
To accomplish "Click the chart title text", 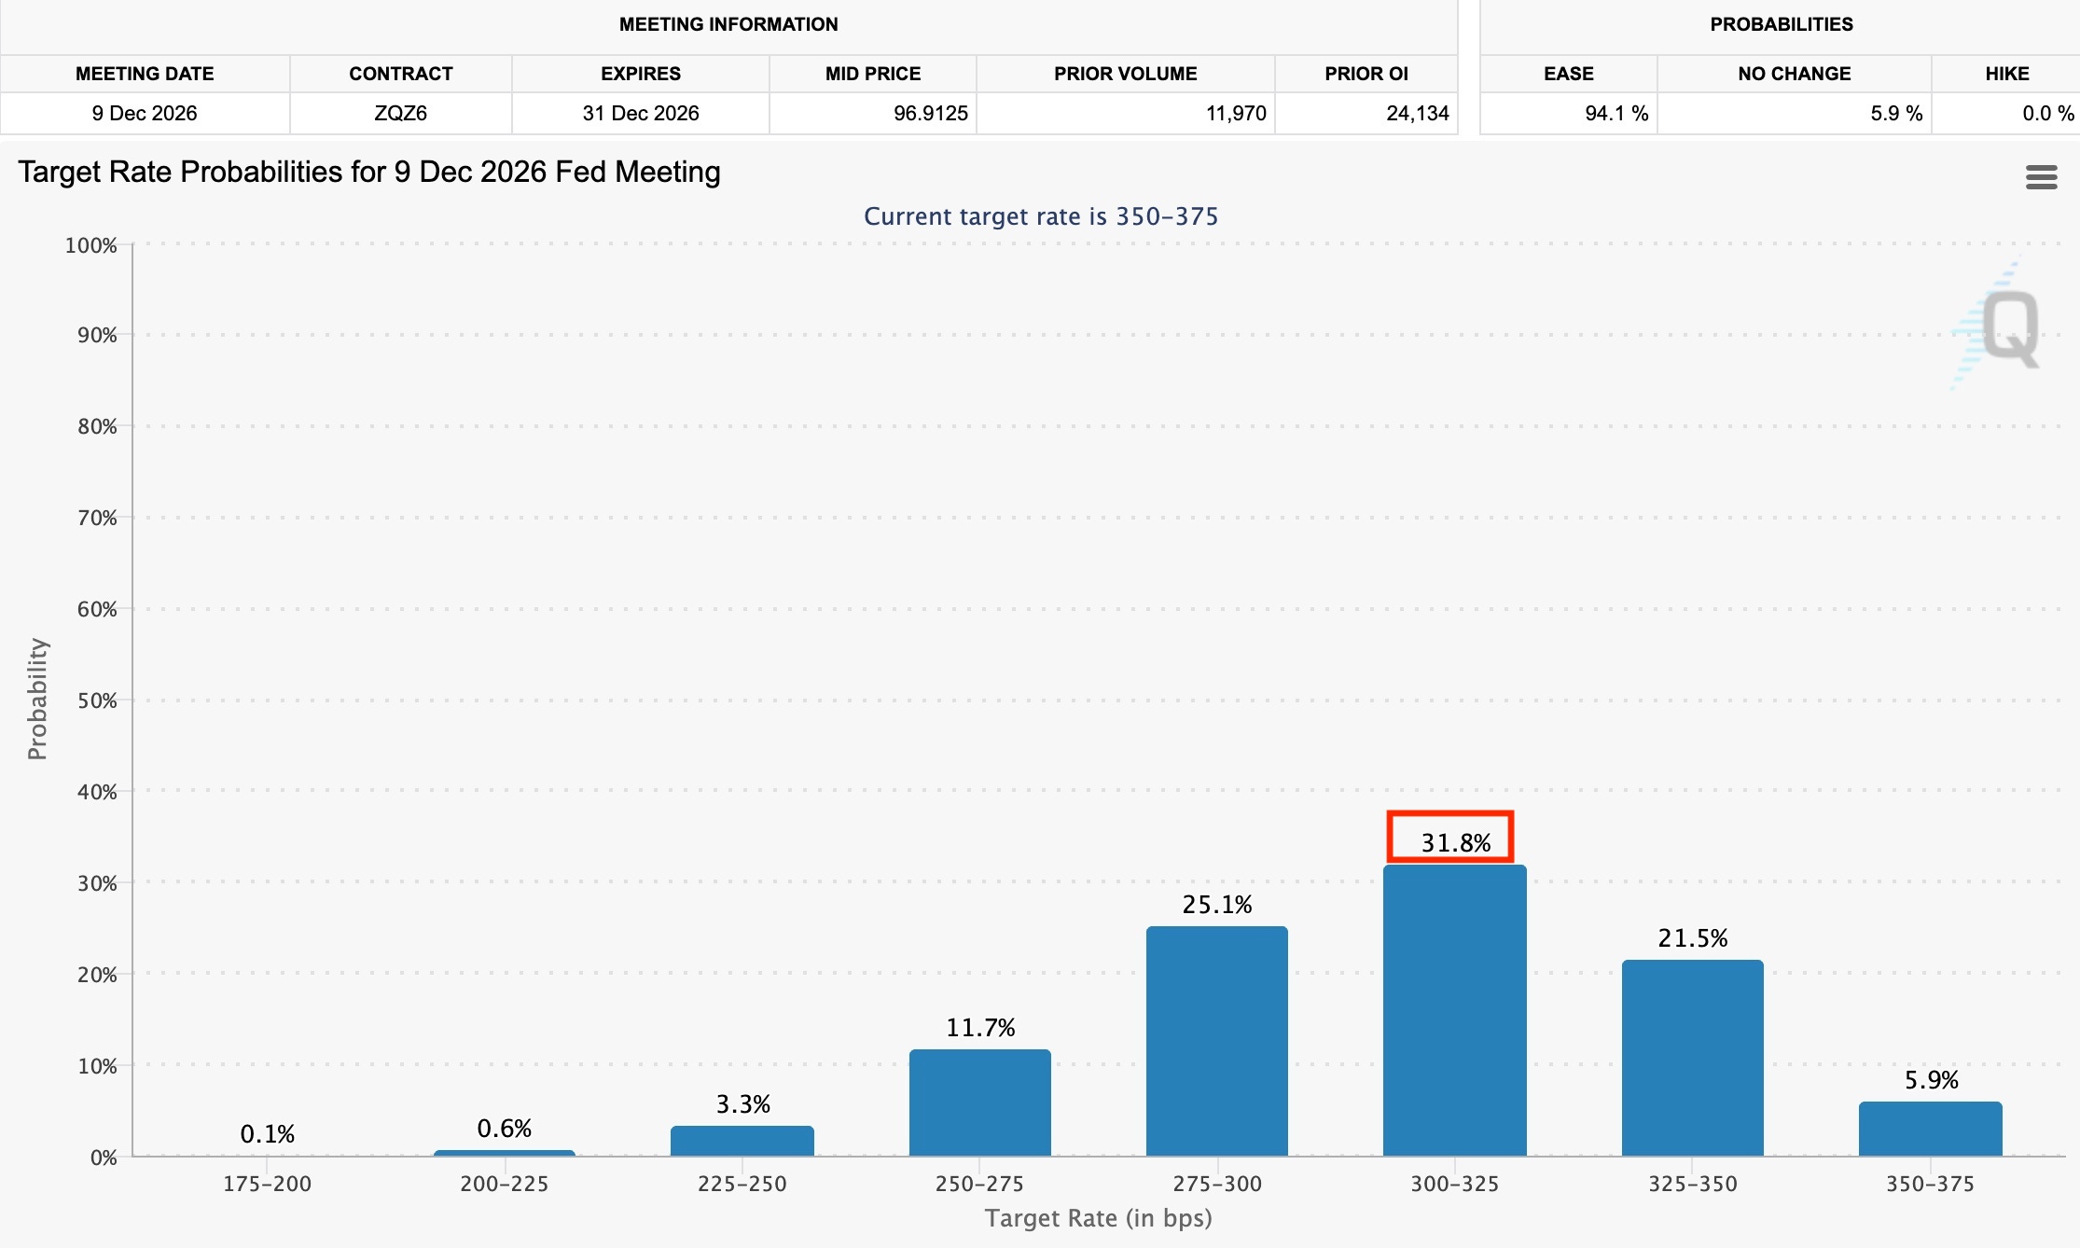I will pos(369,172).
